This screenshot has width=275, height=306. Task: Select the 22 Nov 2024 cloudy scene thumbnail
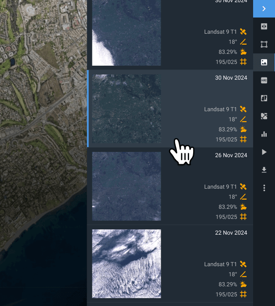pyautogui.click(x=127, y=264)
